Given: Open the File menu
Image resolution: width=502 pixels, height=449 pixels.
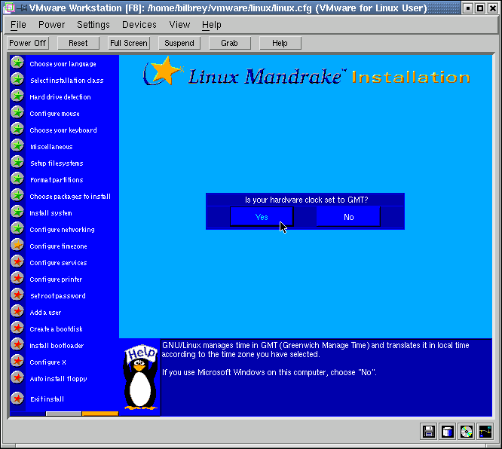Looking at the screenshot, I should 18,25.
